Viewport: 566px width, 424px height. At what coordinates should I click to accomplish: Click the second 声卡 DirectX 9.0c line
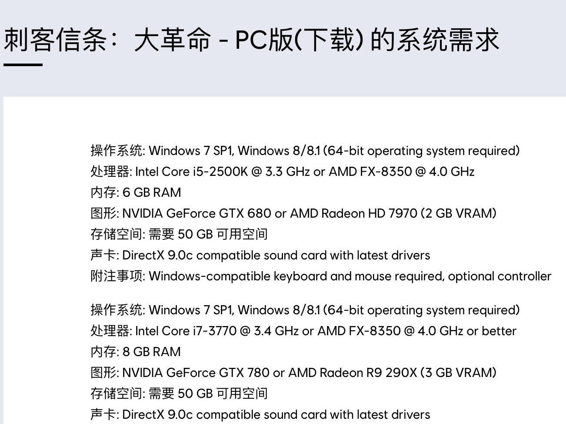[x=260, y=414]
